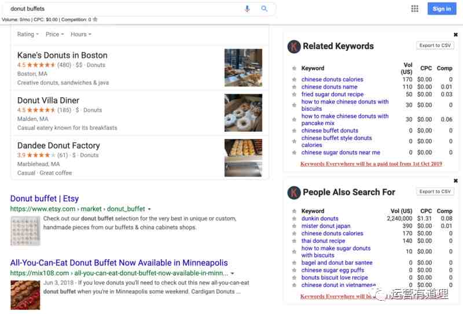The height and width of the screenshot is (314, 463).
Task: Export Related Keywords to CSV
Action: (435, 46)
